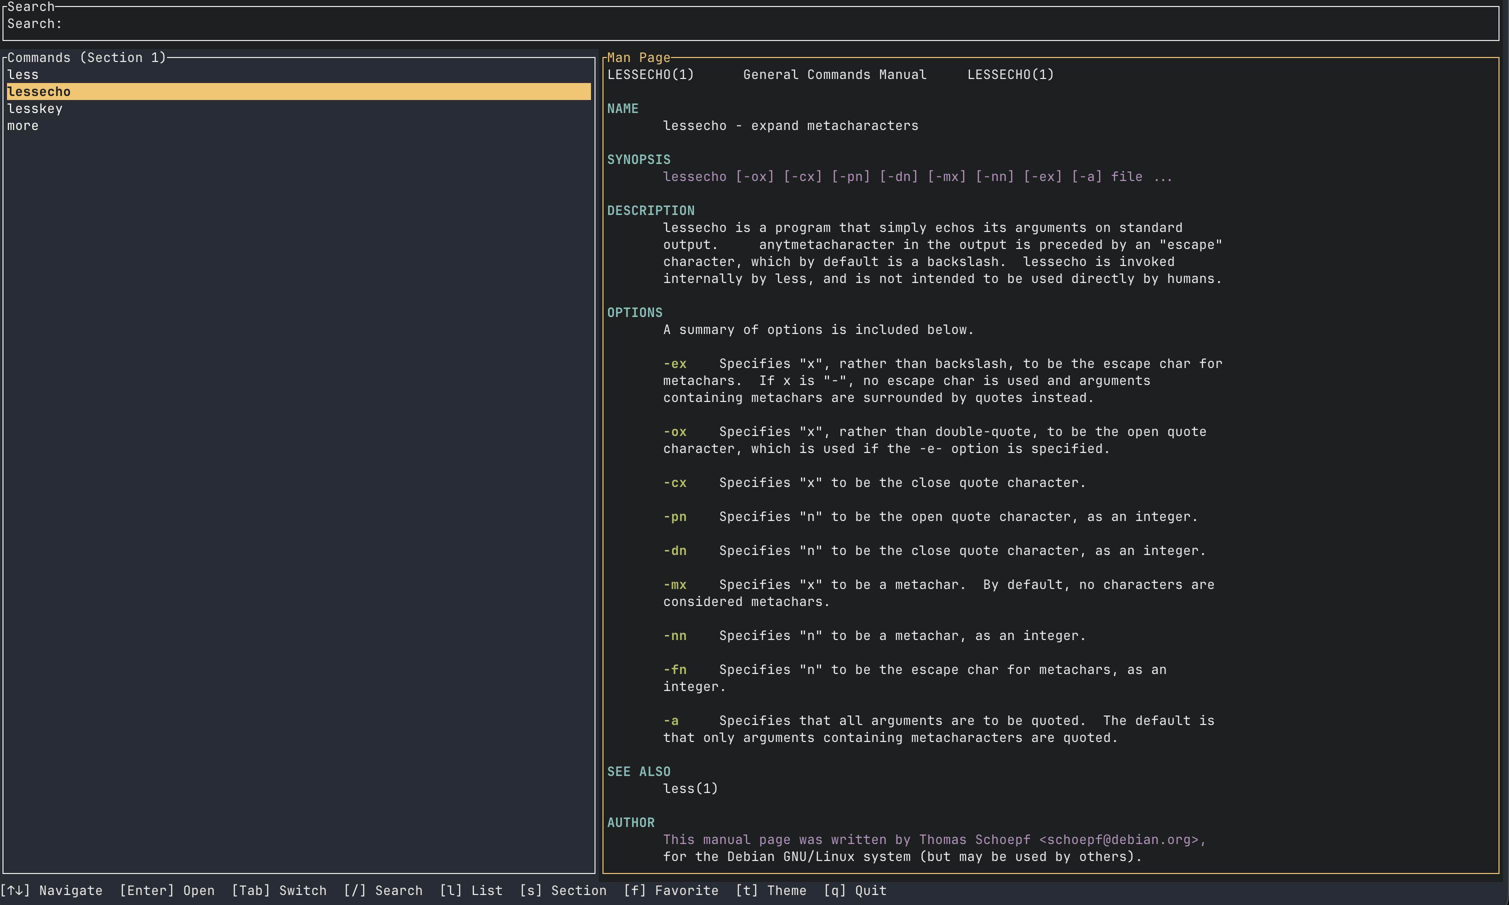Click the -ex option label
The image size is (1509, 905).
(674, 363)
